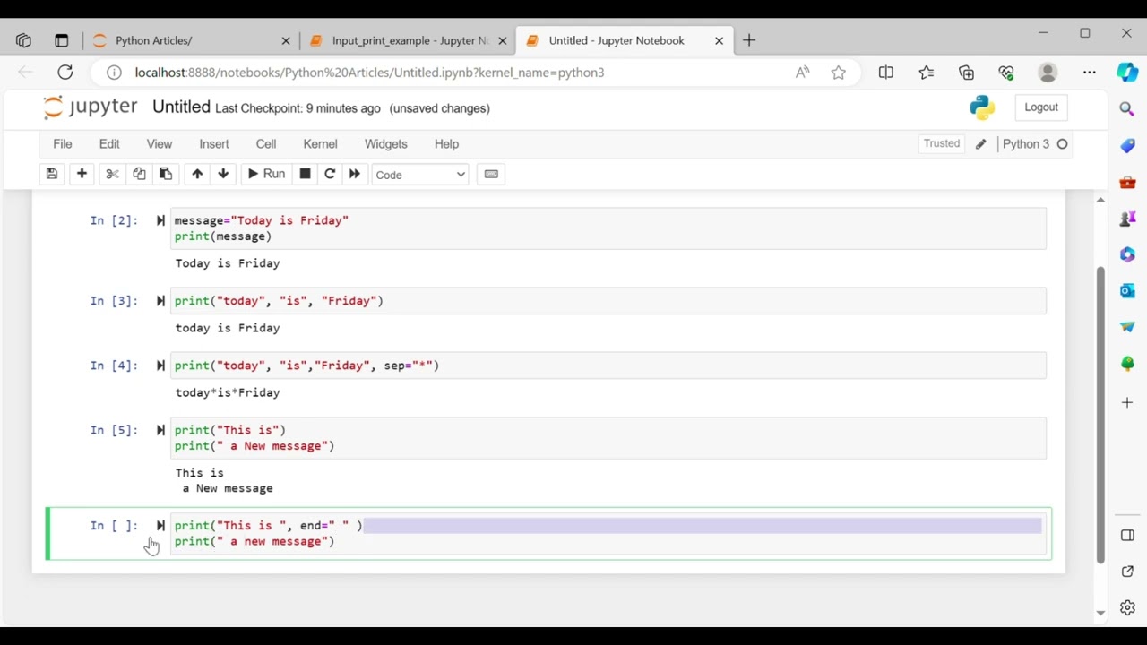
Task: Add this page to favorites star icon
Action: coord(839,73)
